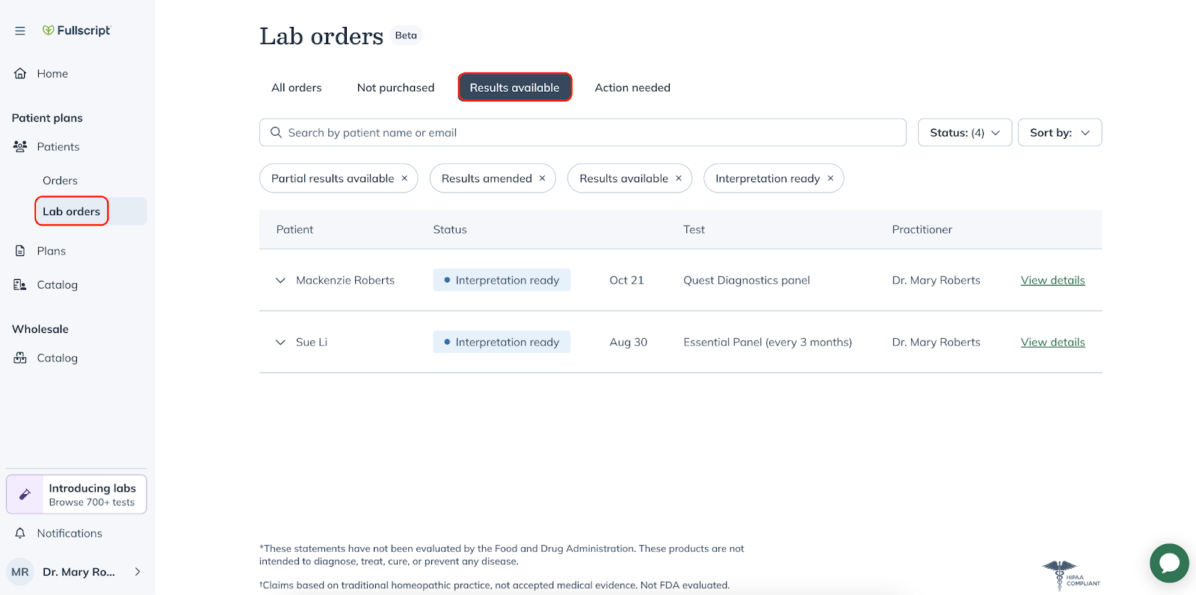Click the Patients icon under Patient plans
This screenshot has width=1196, height=595.
20,146
